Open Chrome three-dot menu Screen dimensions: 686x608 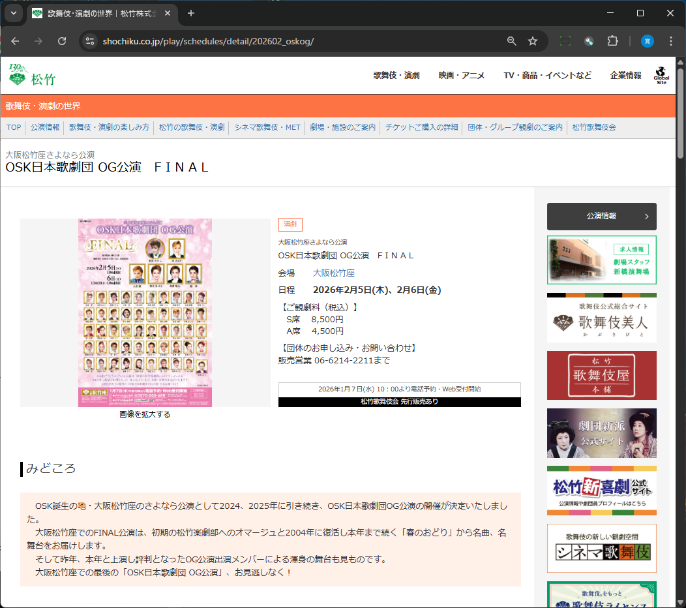click(671, 41)
